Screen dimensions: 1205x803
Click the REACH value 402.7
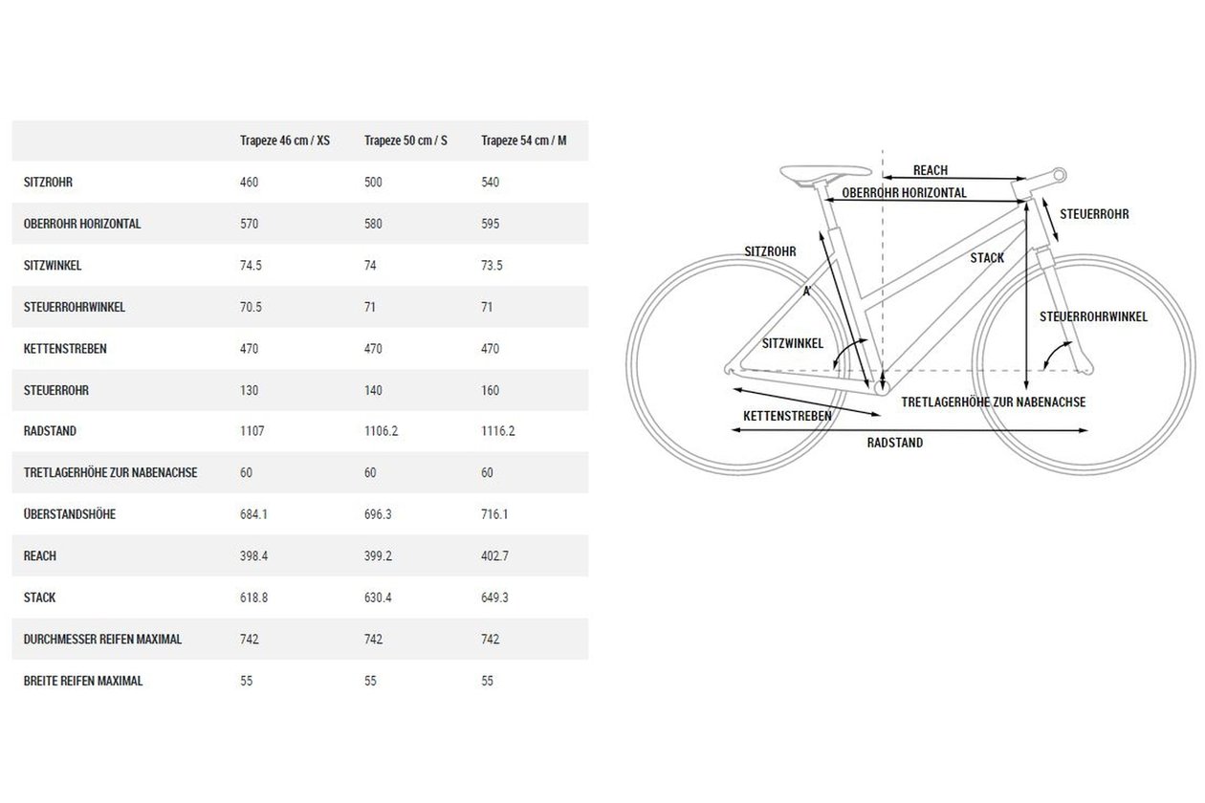click(x=495, y=555)
